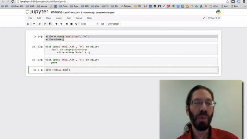This screenshot has width=247, height=139.
Task: Click the browser address bar URL
Action: (43, 2)
